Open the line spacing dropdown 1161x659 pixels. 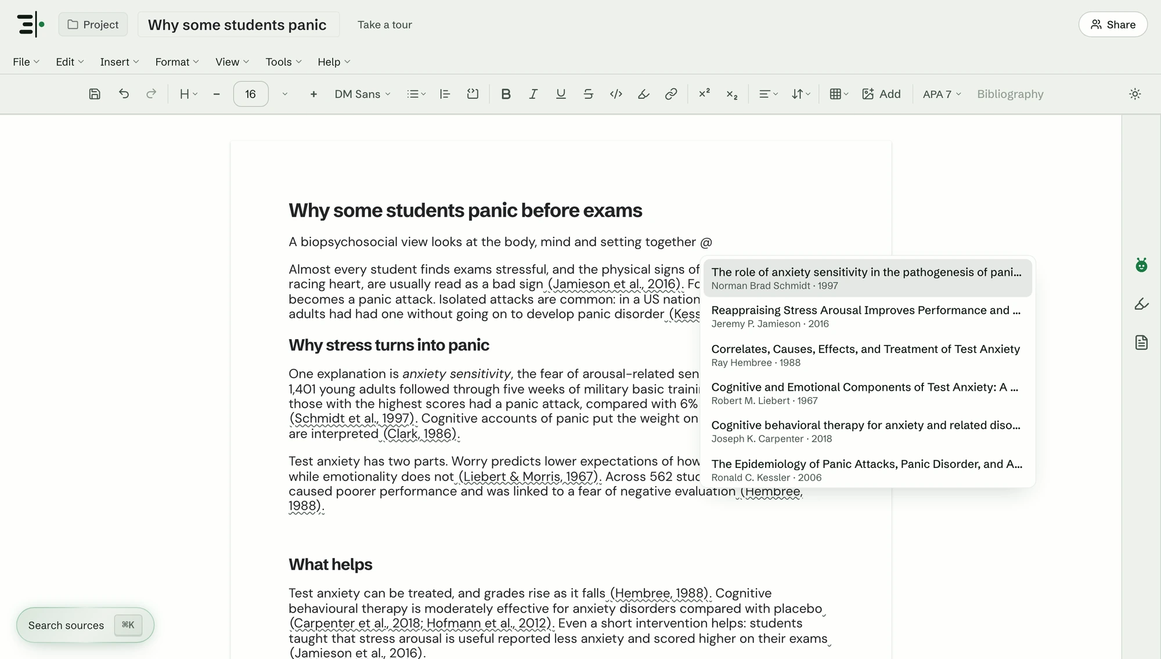point(801,94)
